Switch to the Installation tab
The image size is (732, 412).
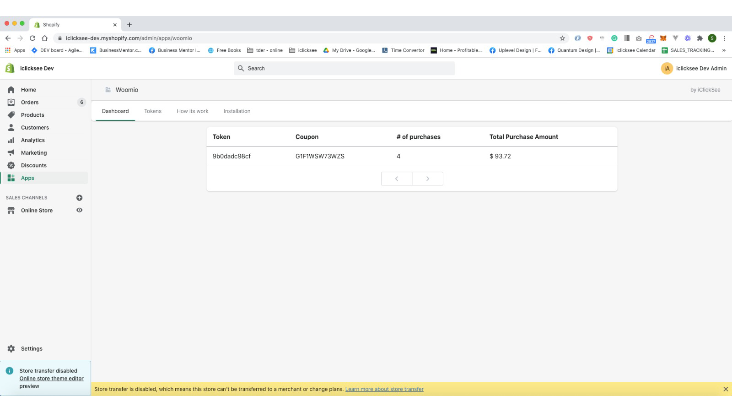237,111
